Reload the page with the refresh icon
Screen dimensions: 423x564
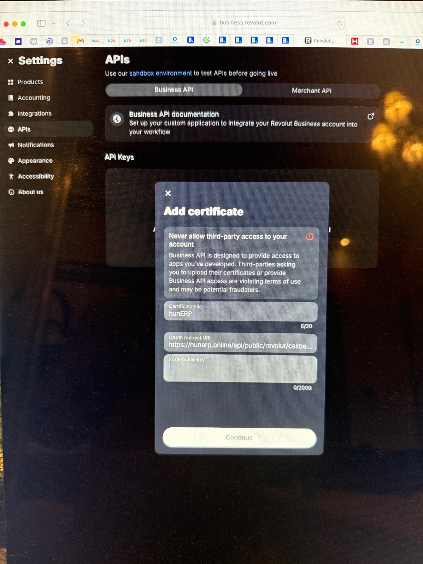click(x=339, y=23)
